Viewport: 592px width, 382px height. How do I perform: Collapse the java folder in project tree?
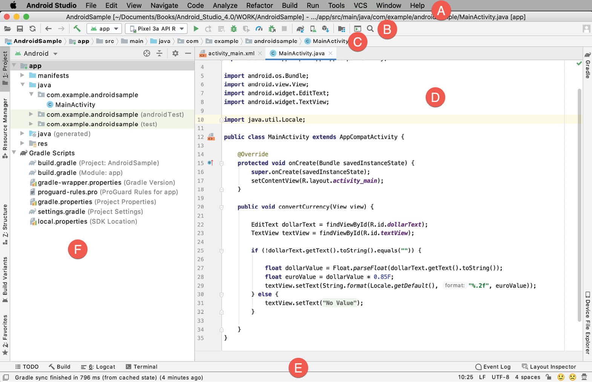point(22,85)
